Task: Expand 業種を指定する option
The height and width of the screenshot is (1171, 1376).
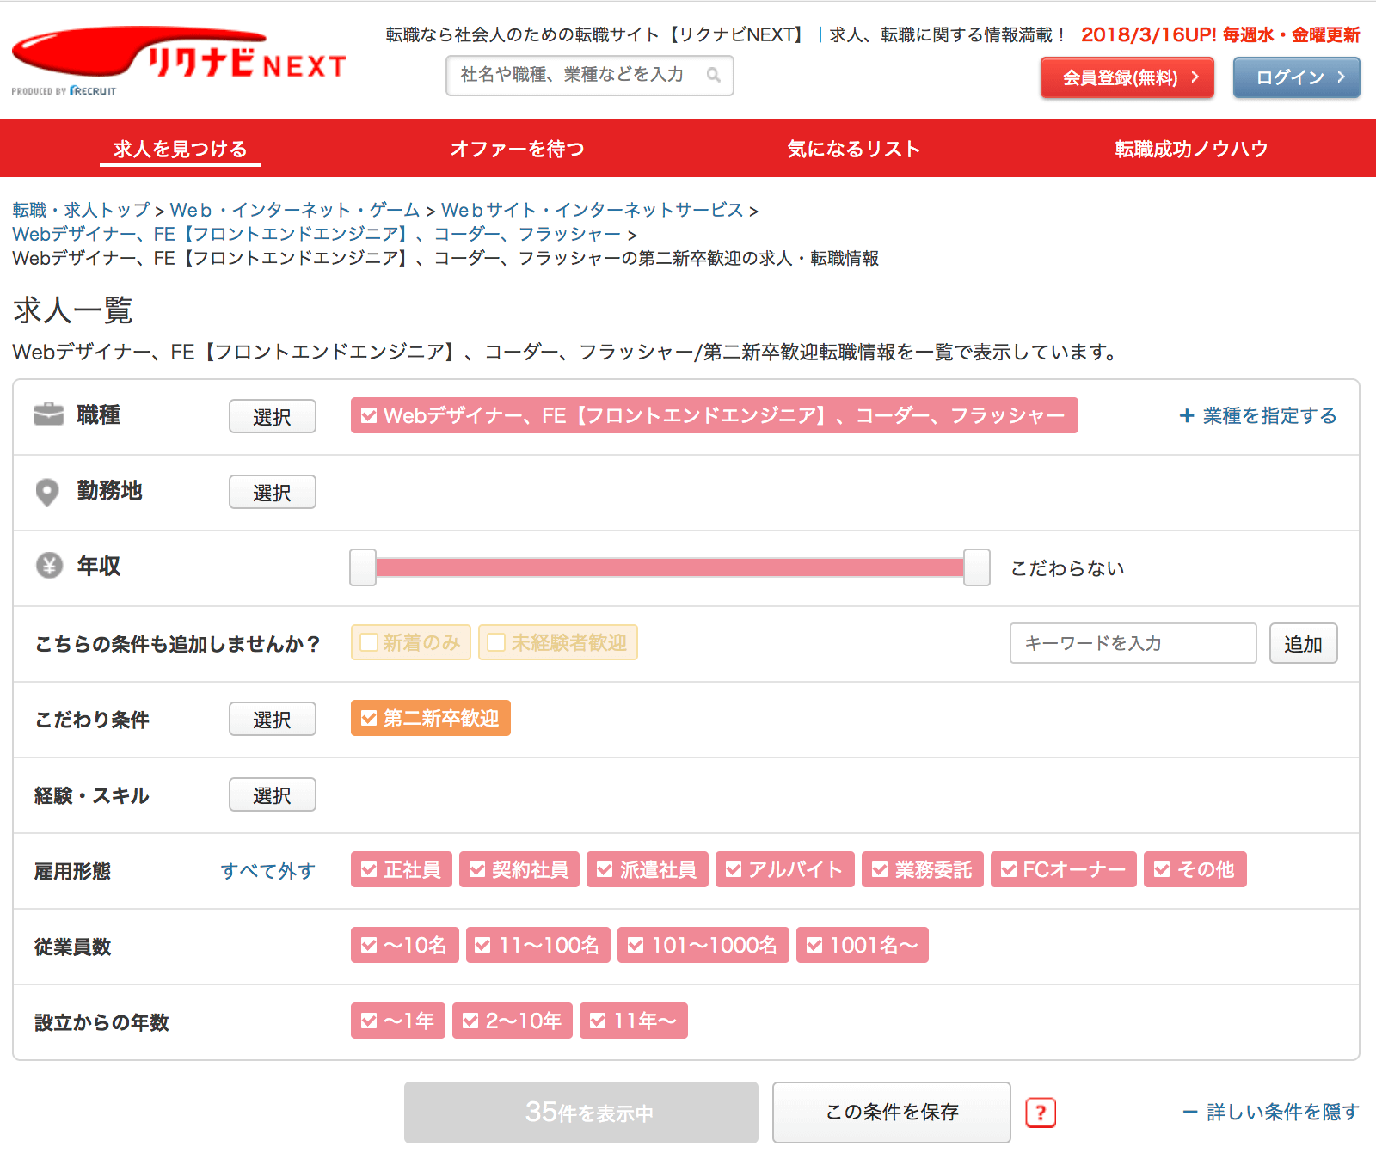Action: click(x=1258, y=416)
